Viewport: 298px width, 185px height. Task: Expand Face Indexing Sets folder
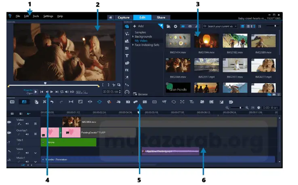click(133, 45)
